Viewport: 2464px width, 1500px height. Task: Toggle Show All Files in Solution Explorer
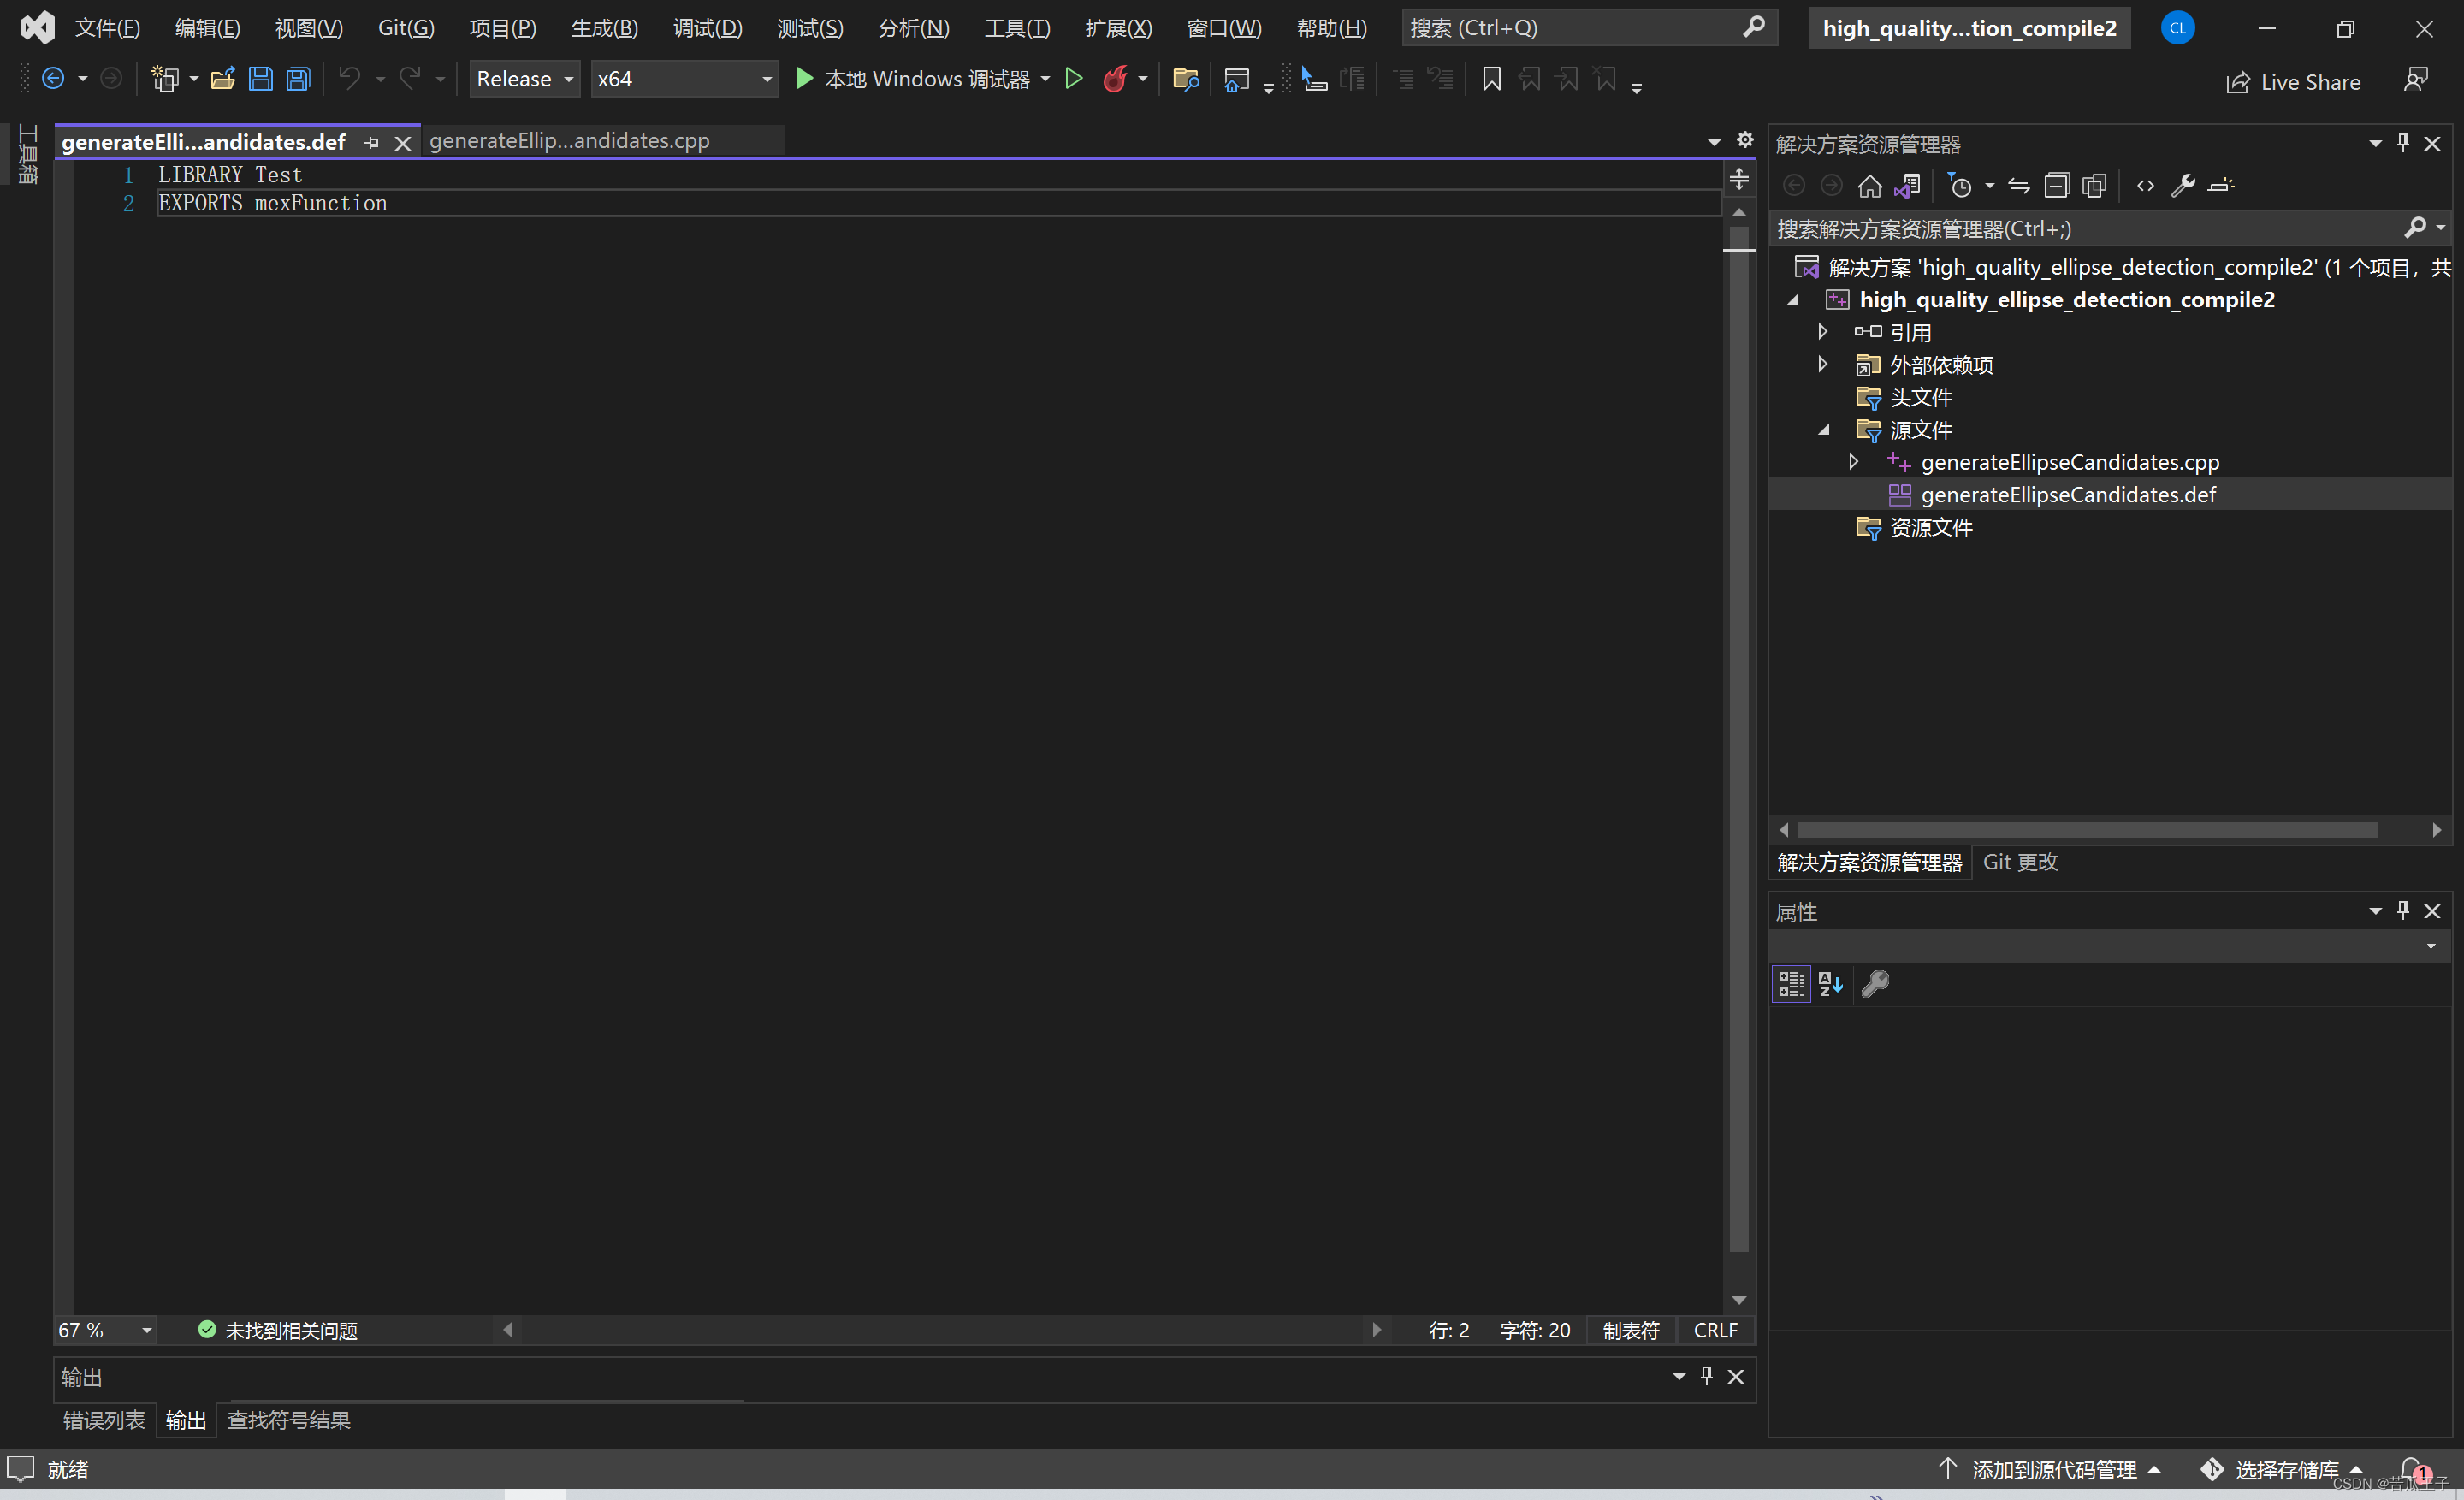[x=2094, y=186]
